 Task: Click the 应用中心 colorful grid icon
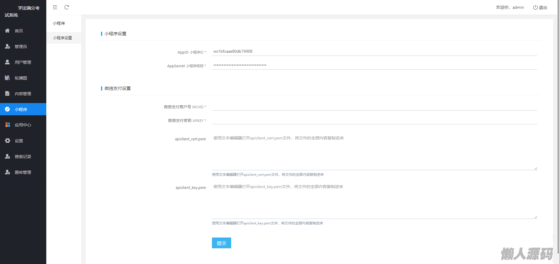click(8, 125)
